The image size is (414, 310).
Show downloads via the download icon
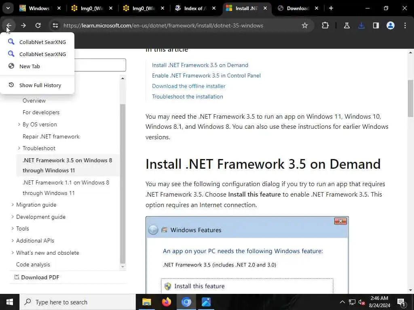[361, 25]
